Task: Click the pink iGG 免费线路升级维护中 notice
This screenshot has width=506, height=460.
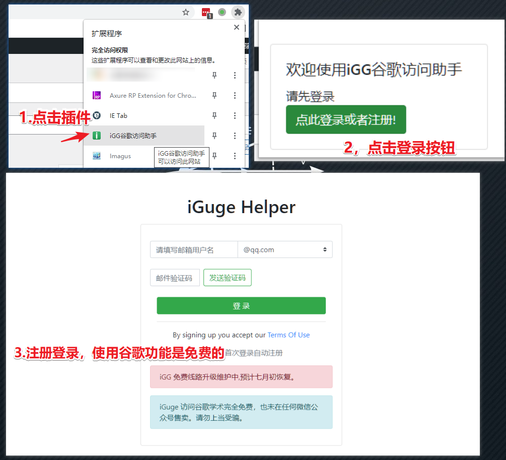Action: point(241,377)
